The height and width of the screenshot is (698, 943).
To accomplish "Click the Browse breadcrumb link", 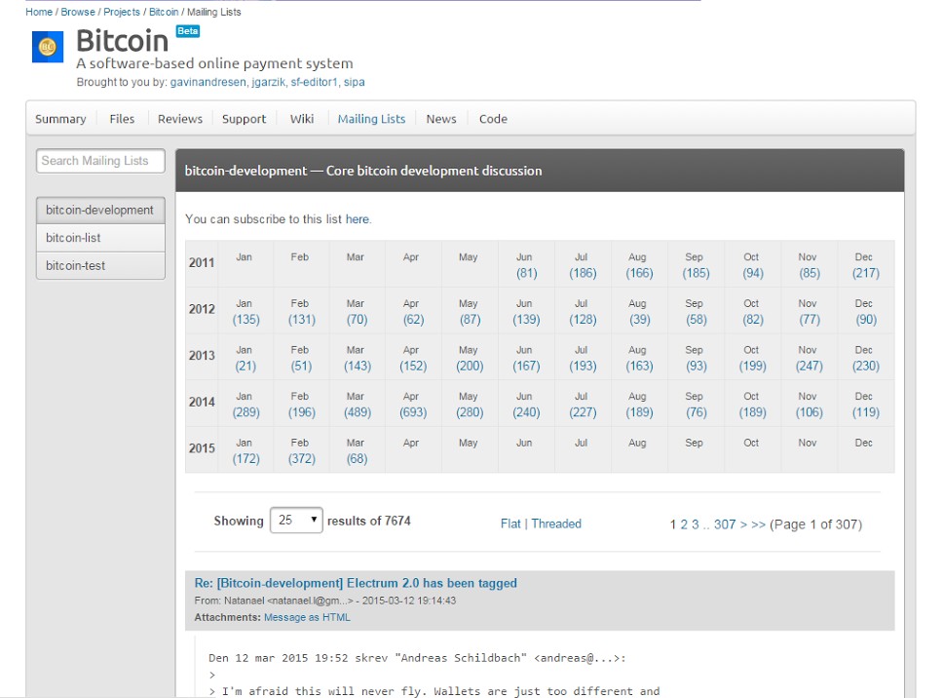I will (78, 12).
